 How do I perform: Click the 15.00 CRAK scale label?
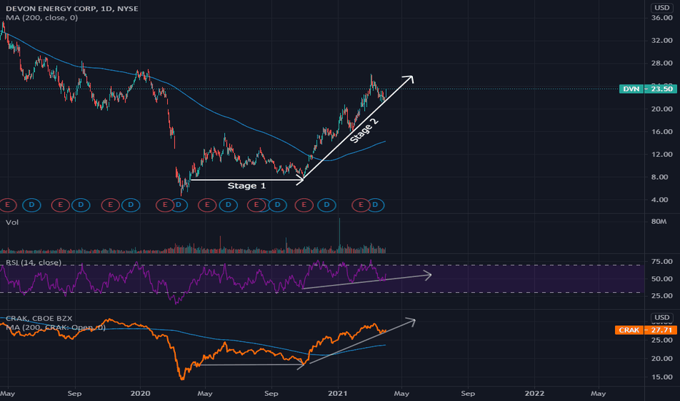(662, 377)
